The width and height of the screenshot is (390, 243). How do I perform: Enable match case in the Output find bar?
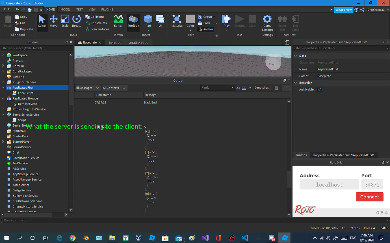tap(238, 88)
